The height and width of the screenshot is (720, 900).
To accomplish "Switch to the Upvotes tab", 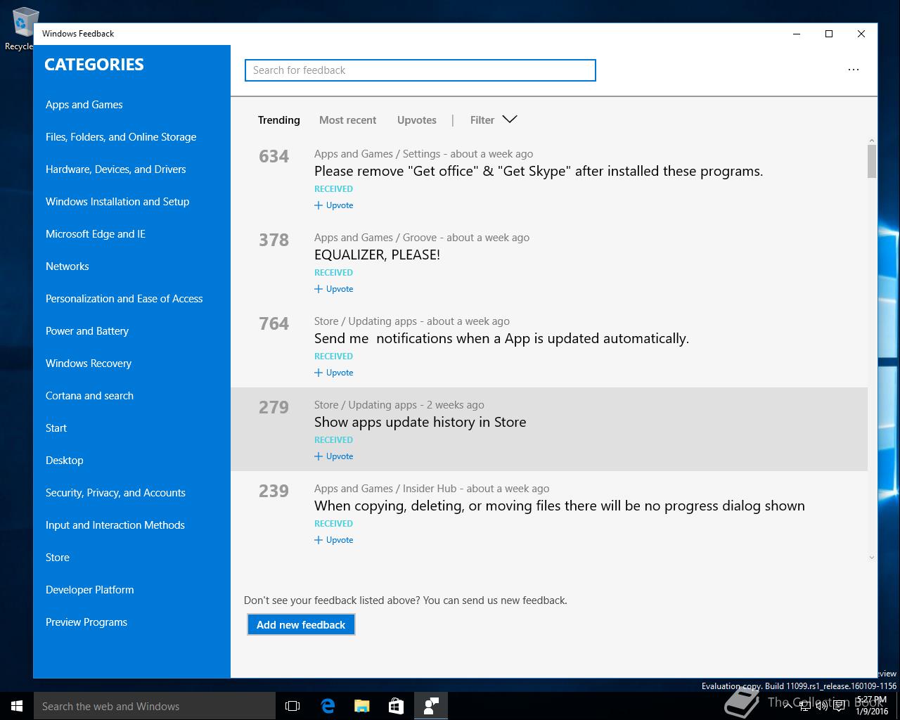I will coord(416,120).
